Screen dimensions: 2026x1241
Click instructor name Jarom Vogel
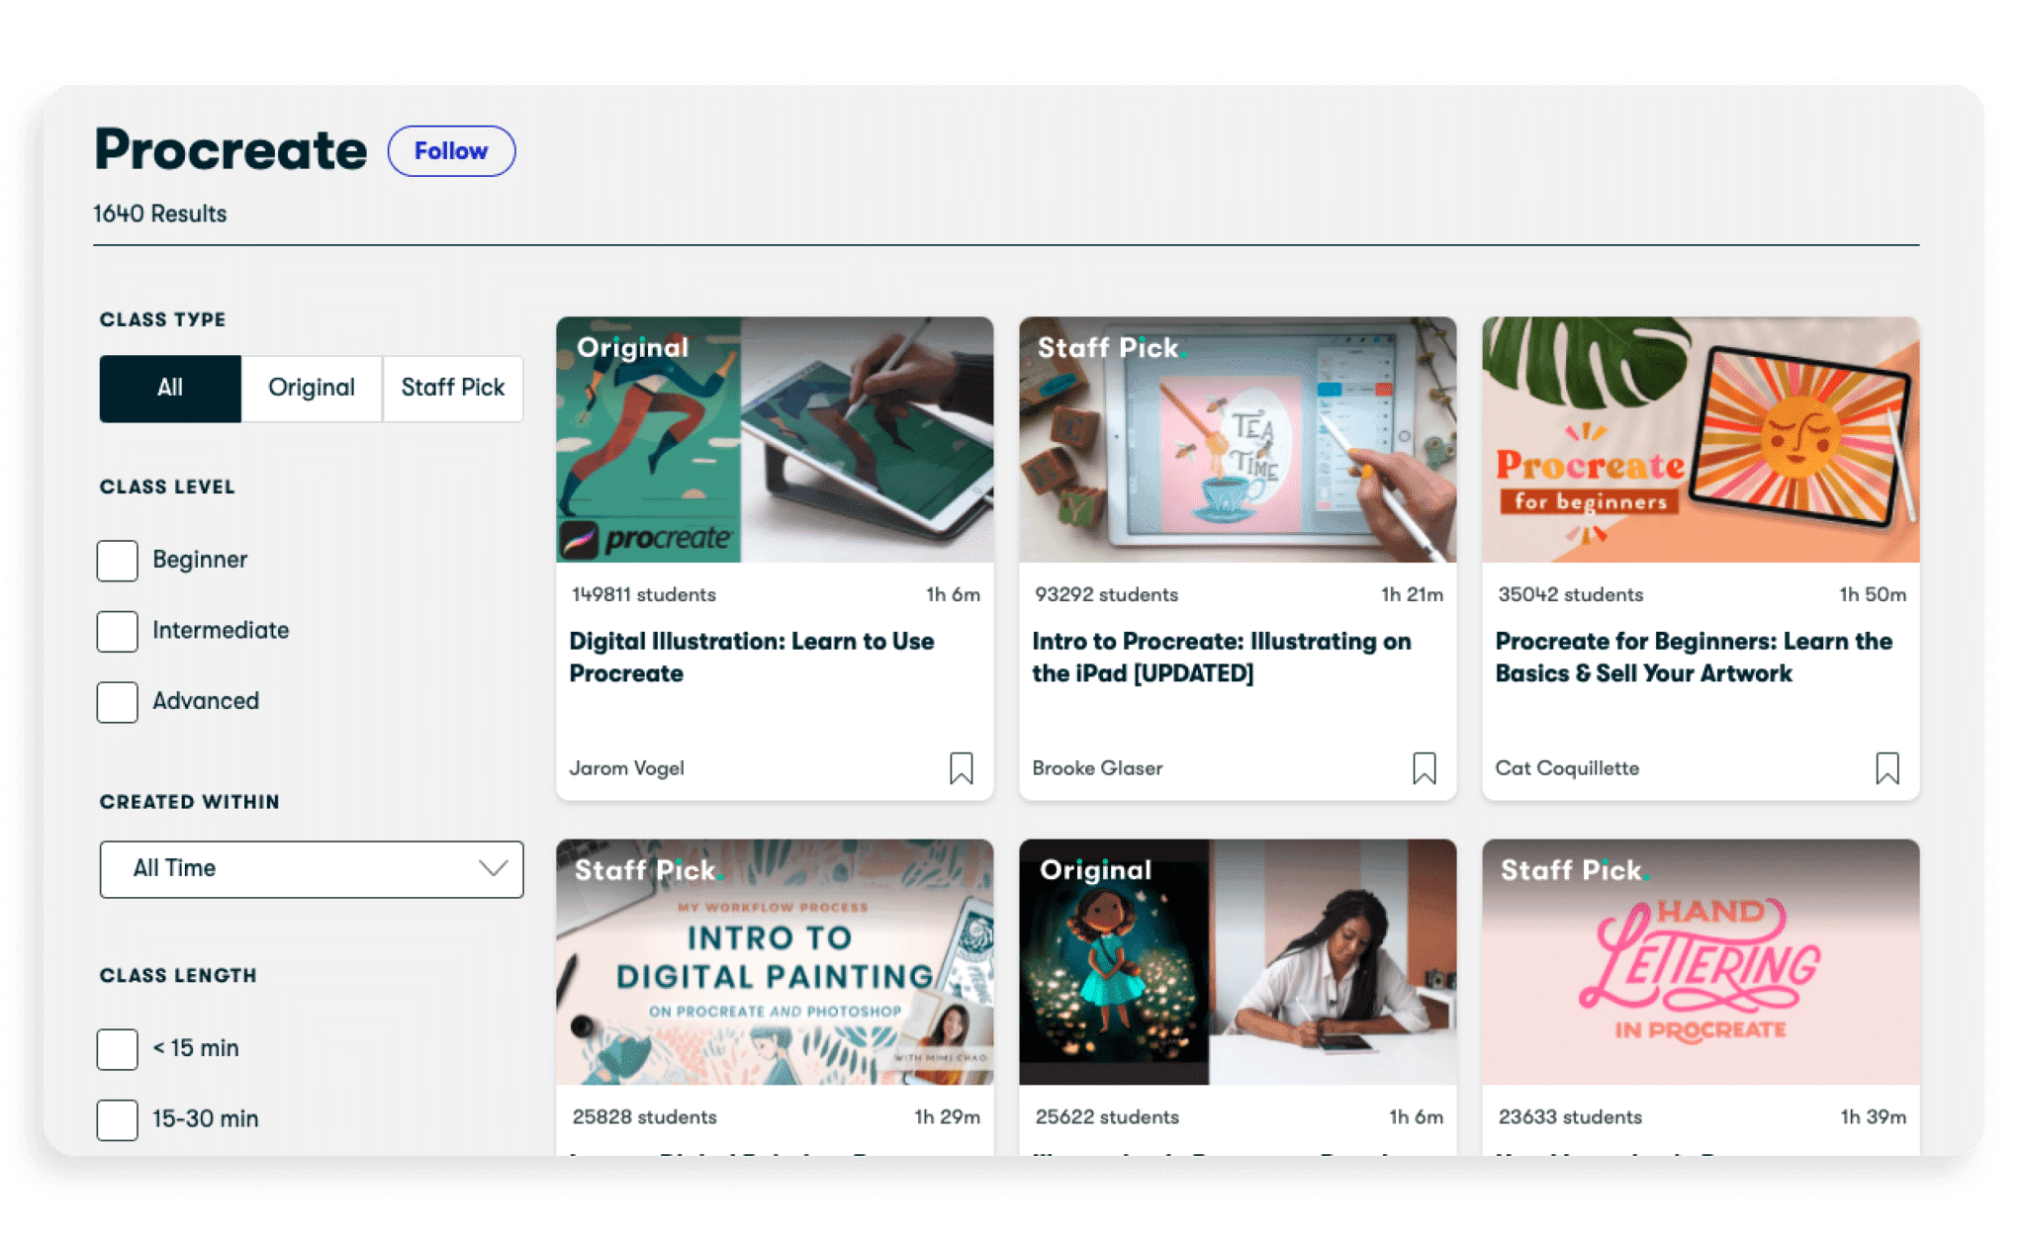pyautogui.click(x=625, y=768)
